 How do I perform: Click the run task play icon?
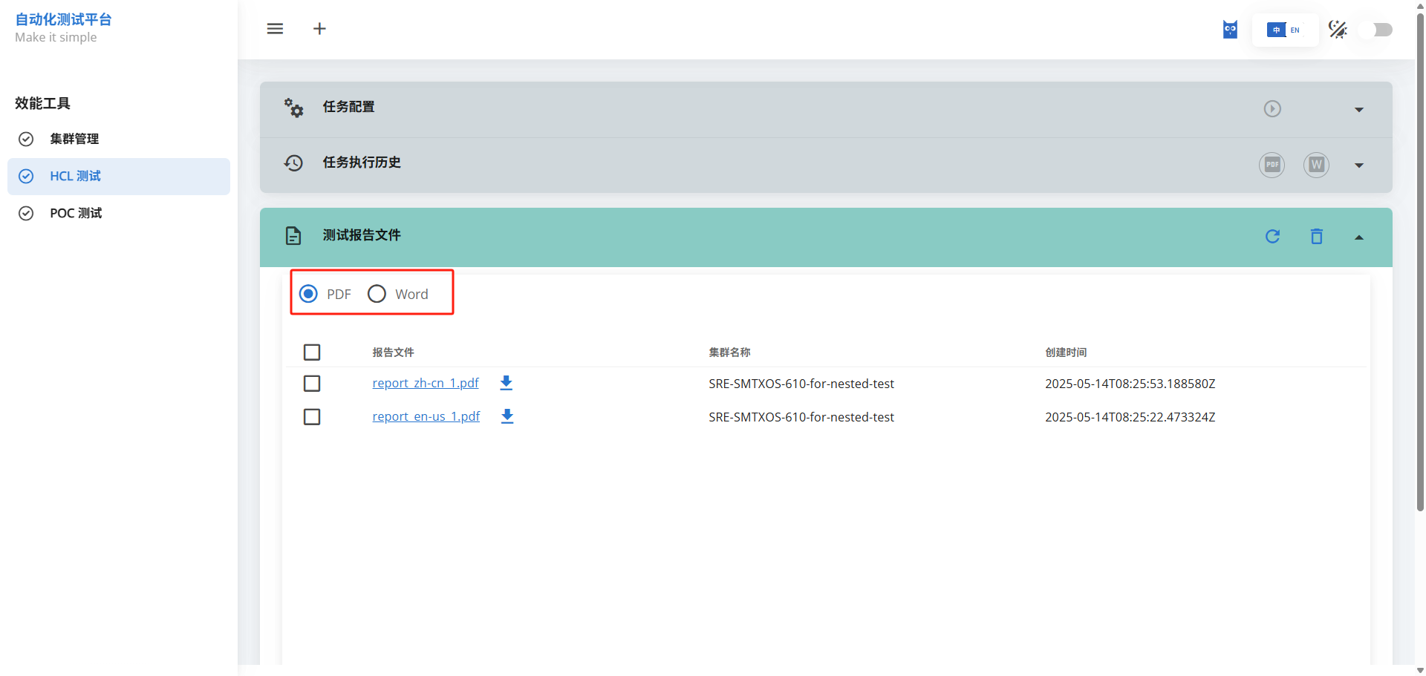1272,109
